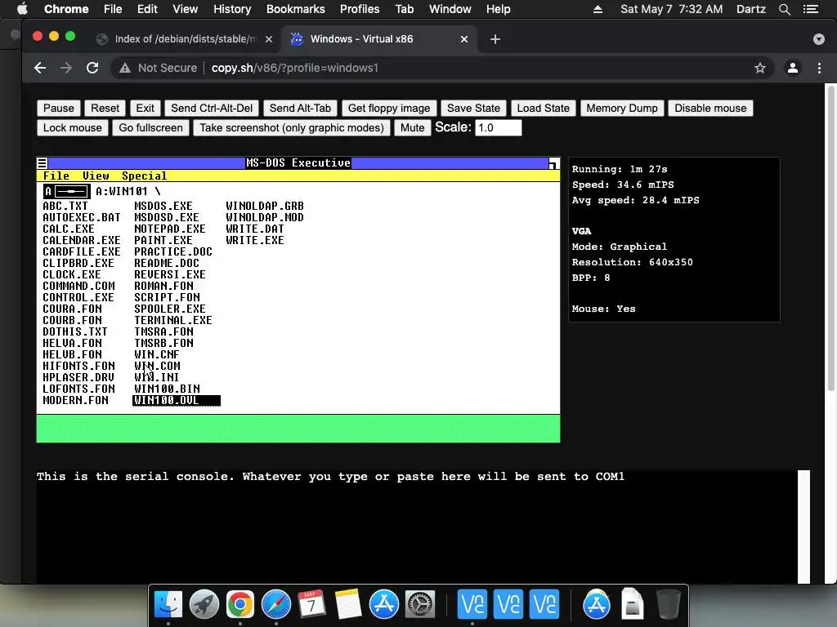Open a new tab with plus icon
Screen dimensions: 837x627
495,39
